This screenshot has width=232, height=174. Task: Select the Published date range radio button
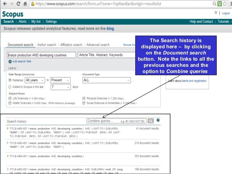tap(10, 80)
